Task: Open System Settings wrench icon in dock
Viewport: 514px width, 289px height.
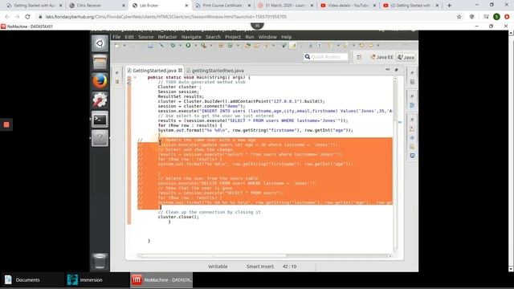Action: coord(100,100)
